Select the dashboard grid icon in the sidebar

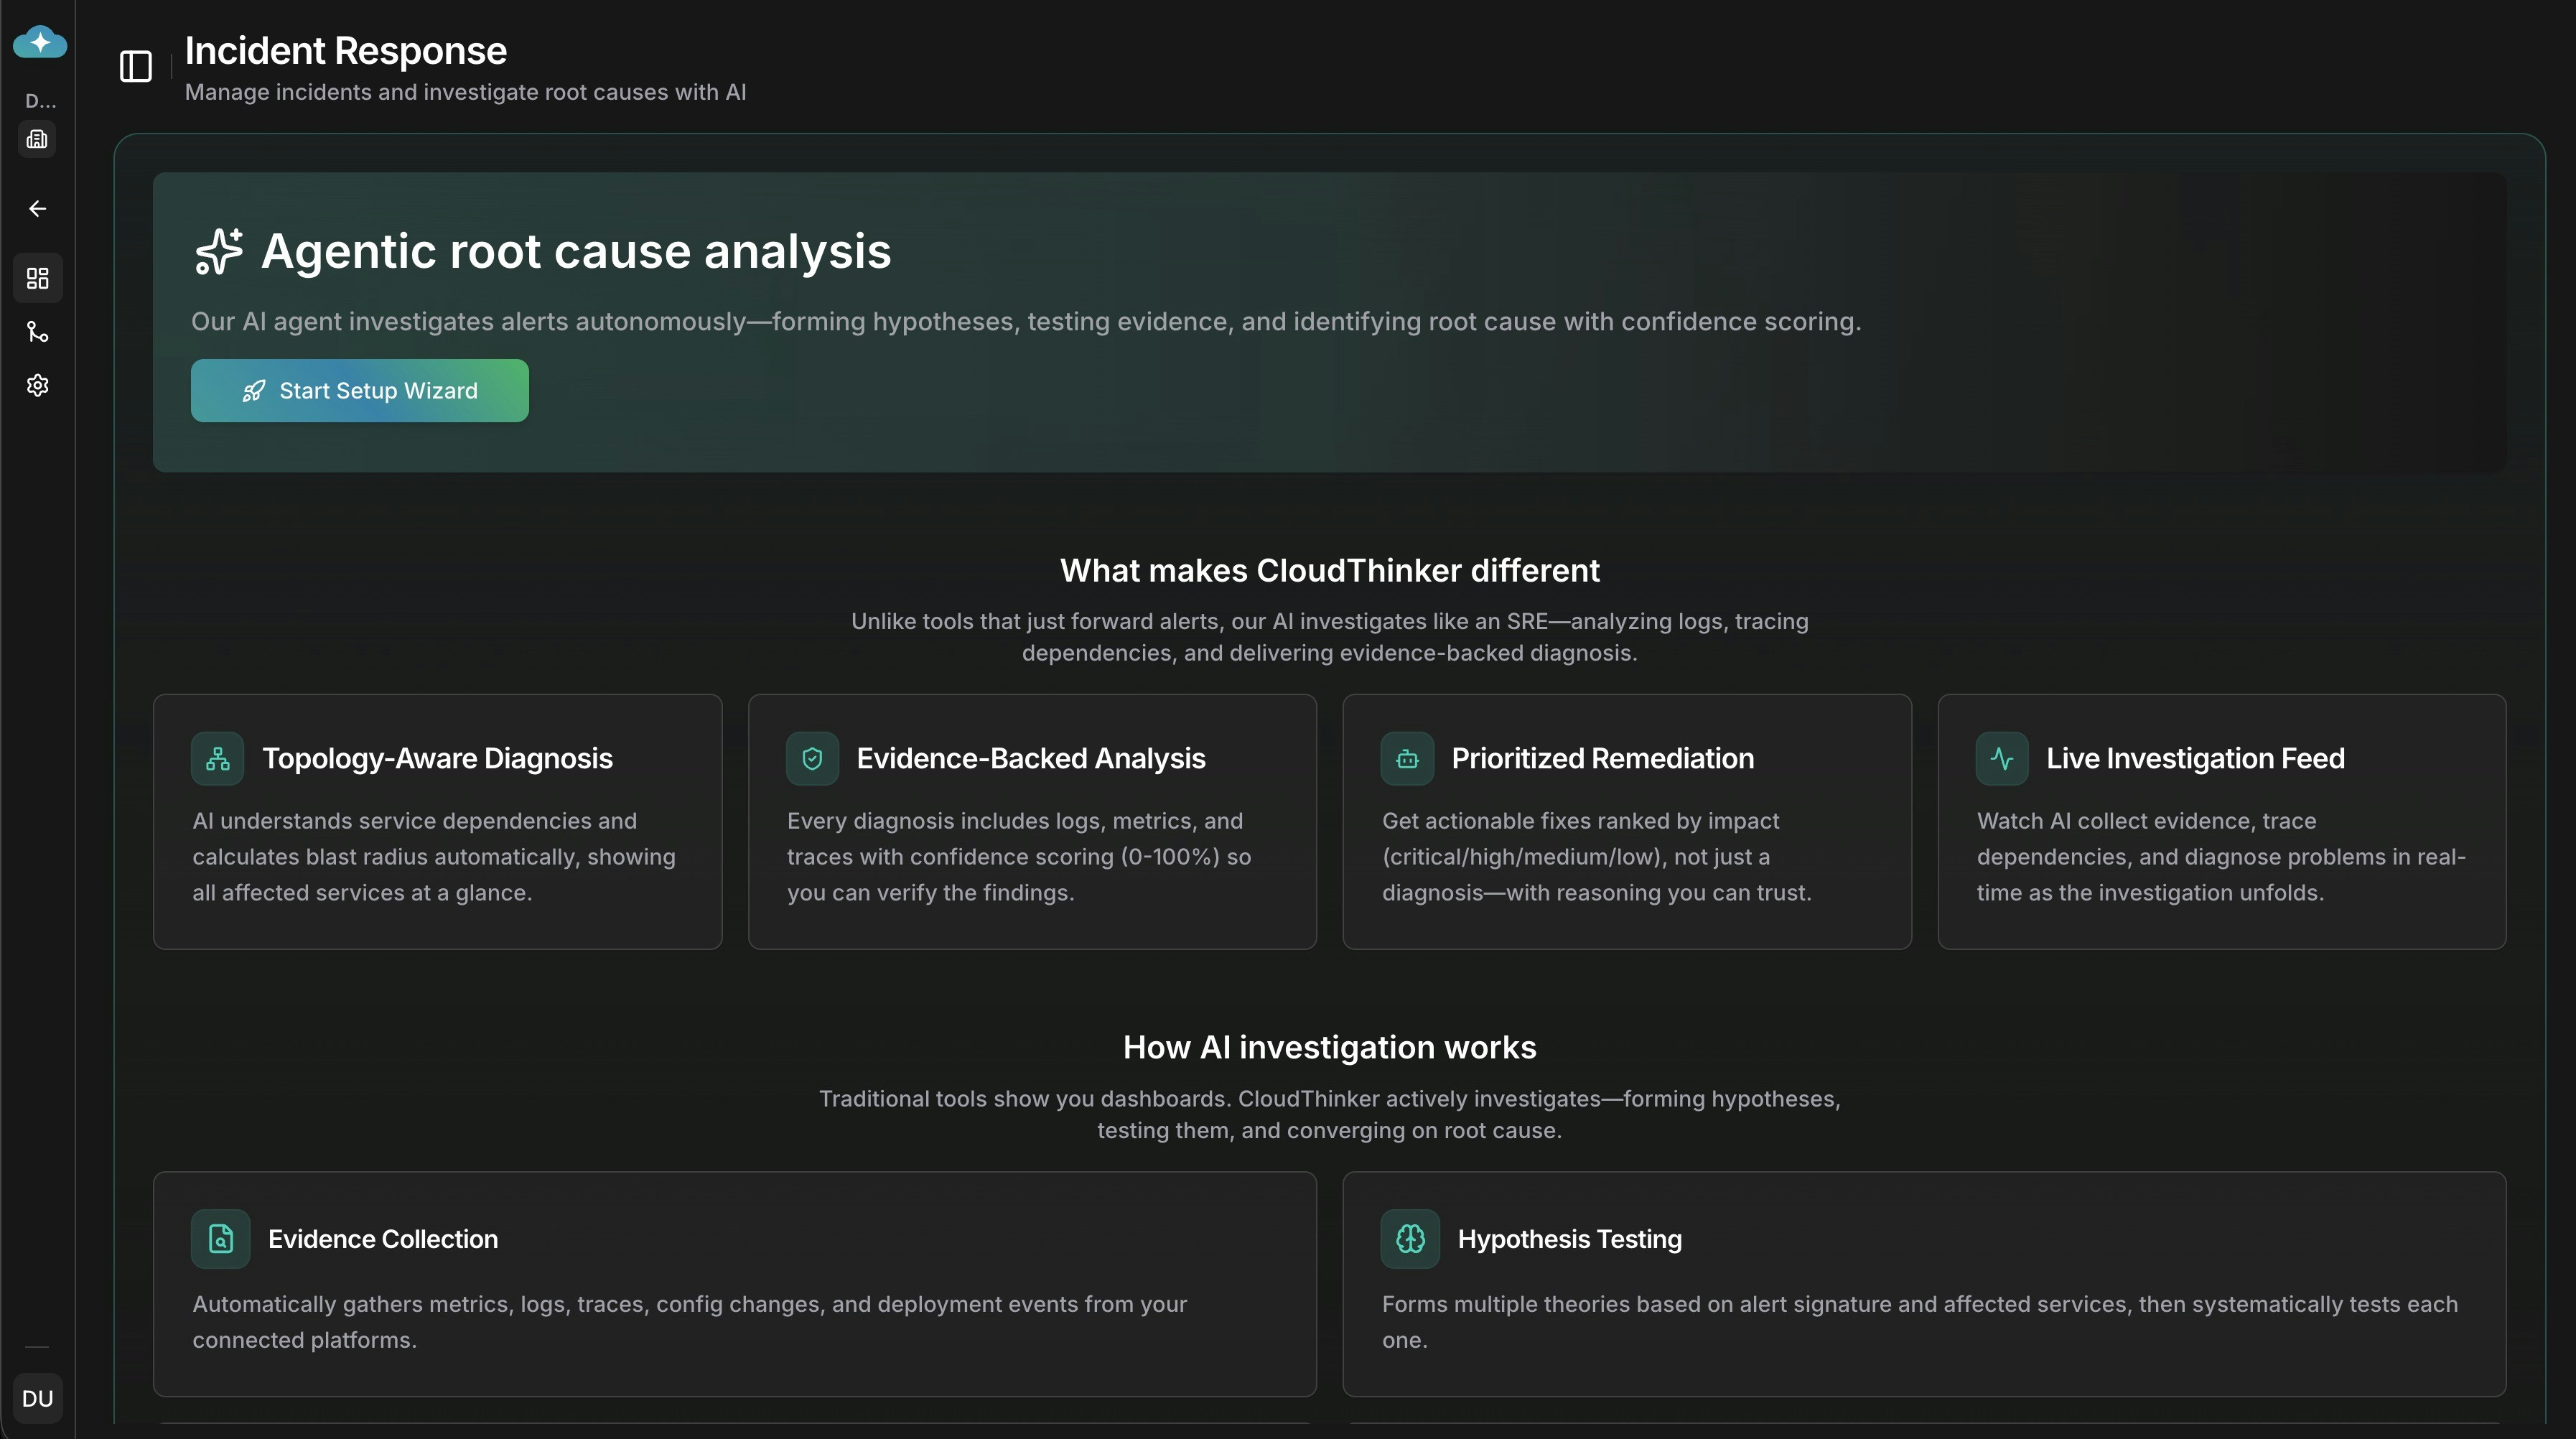click(x=38, y=278)
